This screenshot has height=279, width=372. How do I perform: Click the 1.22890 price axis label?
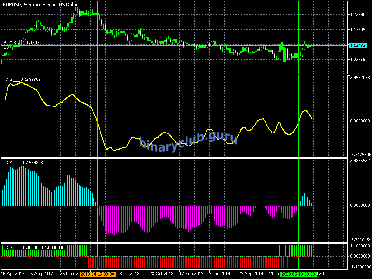pyautogui.click(x=358, y=15)
